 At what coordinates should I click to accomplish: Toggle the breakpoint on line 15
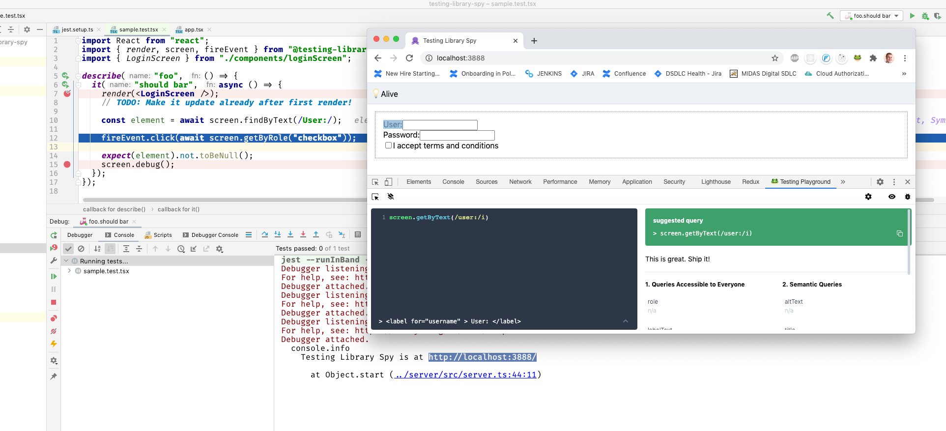[x=67, y=165]
